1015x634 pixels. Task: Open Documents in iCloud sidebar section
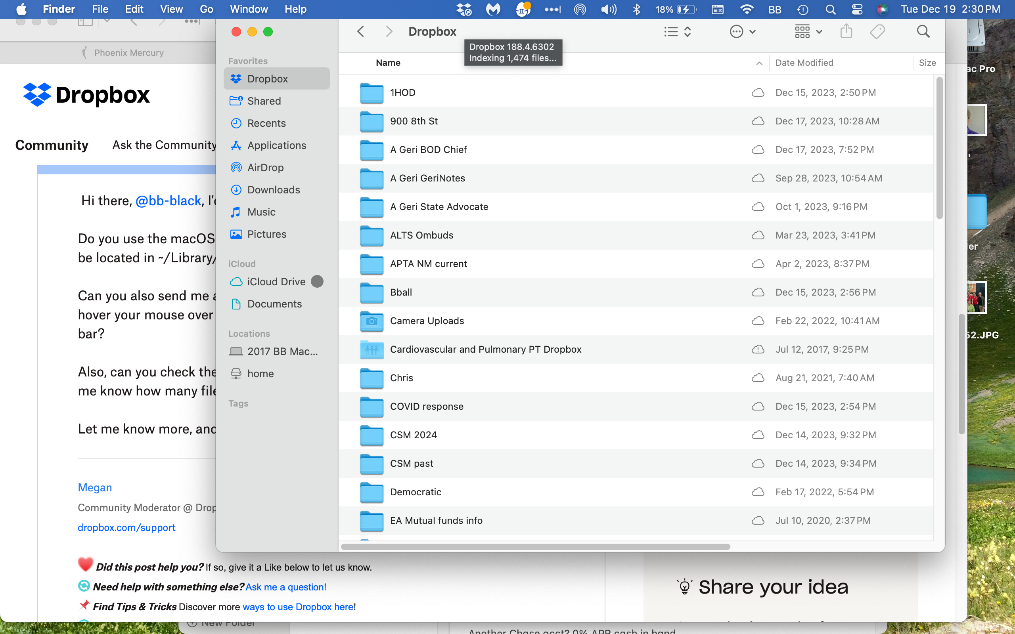276,304
